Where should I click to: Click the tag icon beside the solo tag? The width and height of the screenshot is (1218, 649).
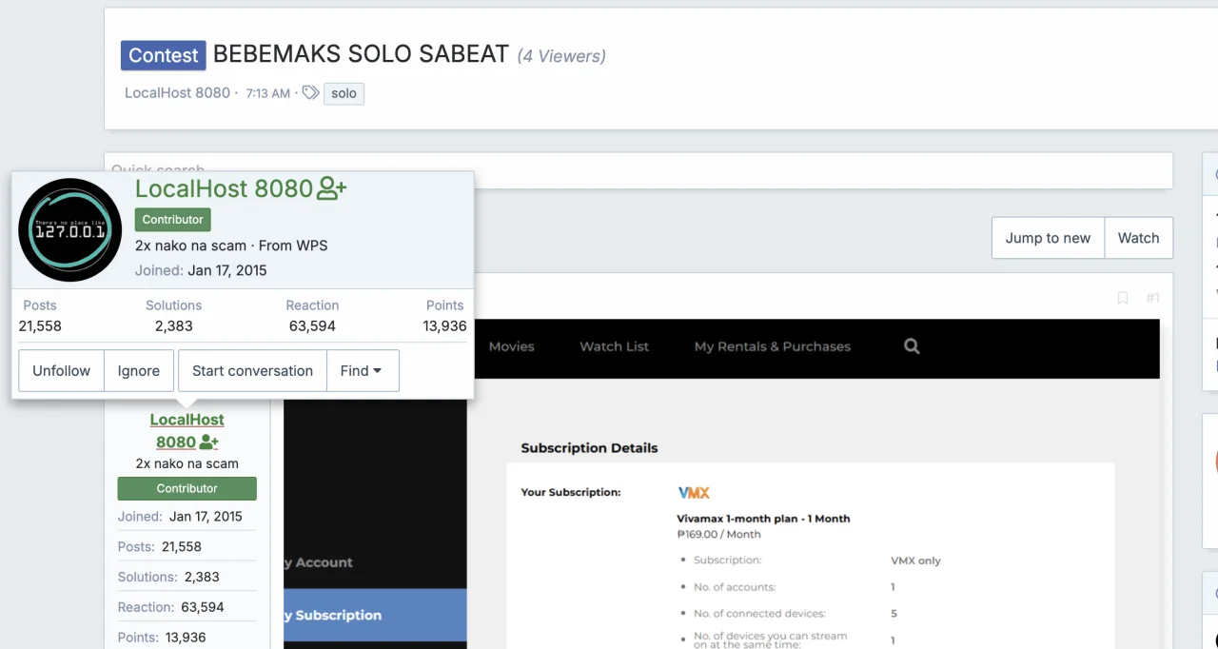(x=310, y=92)
